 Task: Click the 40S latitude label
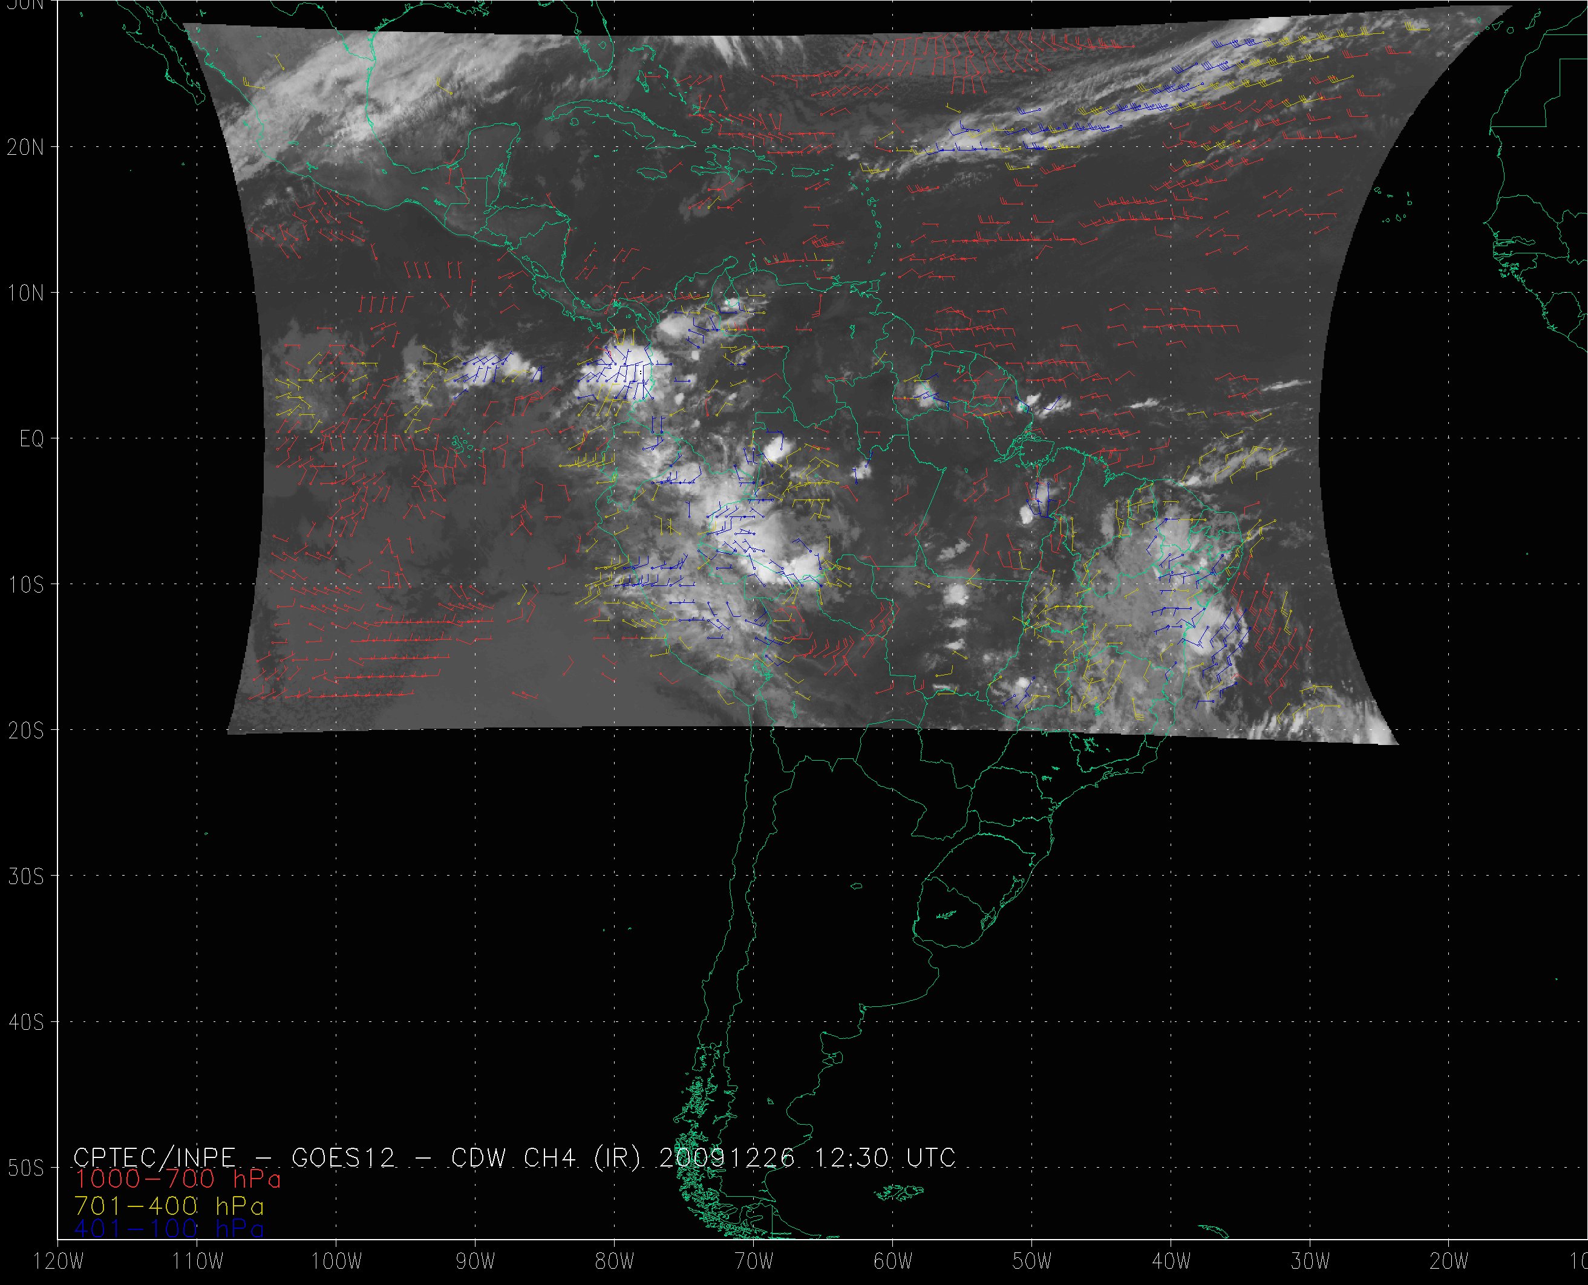(x=25, y=1022)
